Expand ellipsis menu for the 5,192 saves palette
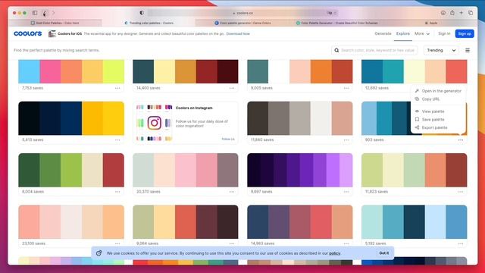Image resolution: width=485 pixels, height=273 pixels. point(461,243)
